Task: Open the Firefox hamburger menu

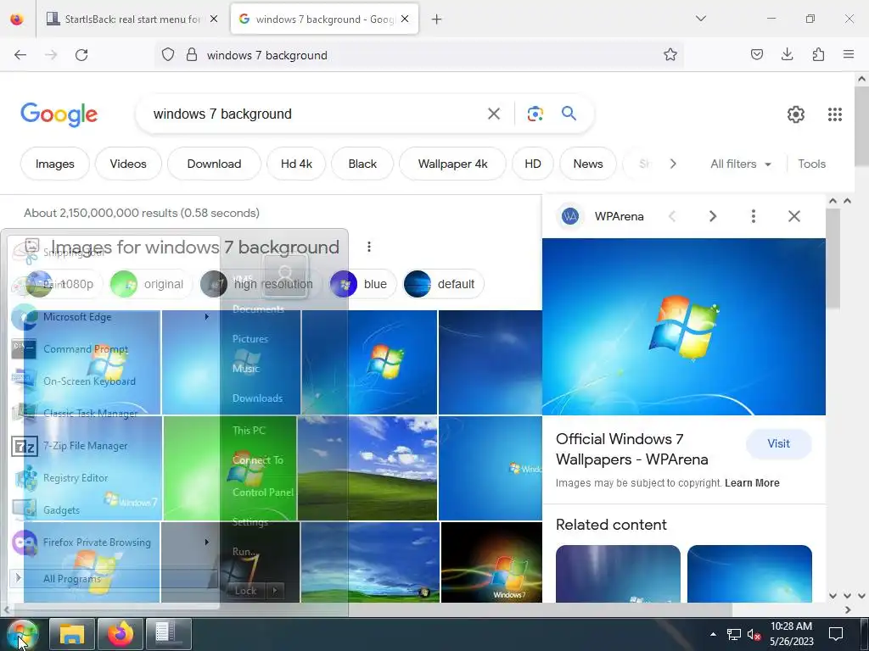Action: click(x=849, y=54)
